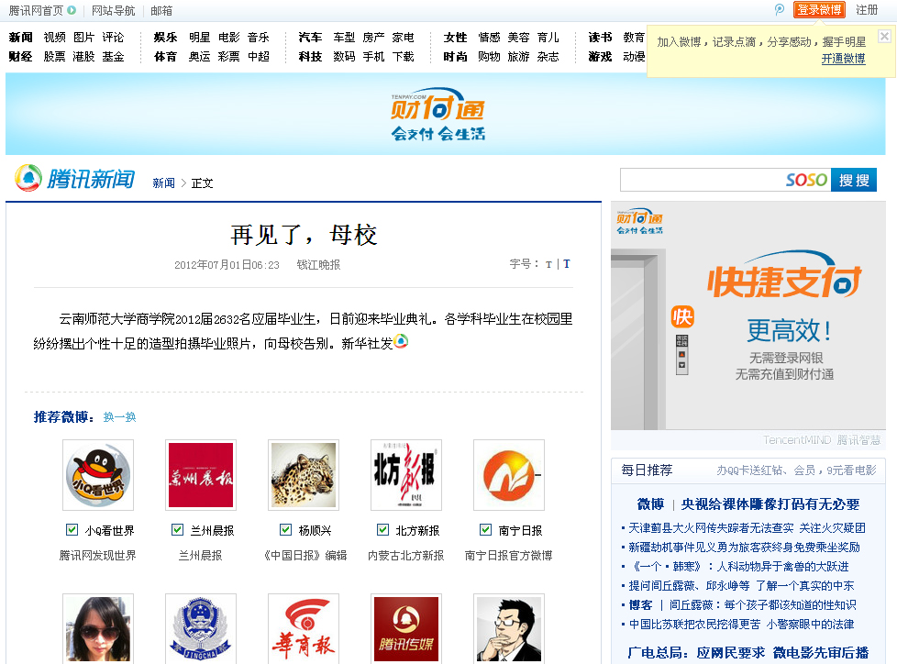Image resolution: width=897 pixels, height=664 pixels.
Task: Open the 微博 label in 每日推荐
Action: pyautogui.click(x=650, y=504)
